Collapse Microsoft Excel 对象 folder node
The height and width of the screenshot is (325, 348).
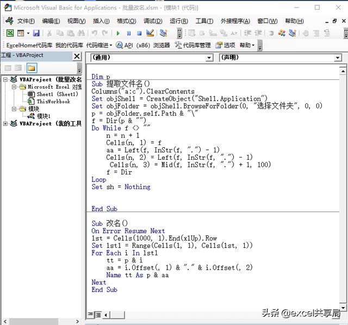tap(14, 87)
